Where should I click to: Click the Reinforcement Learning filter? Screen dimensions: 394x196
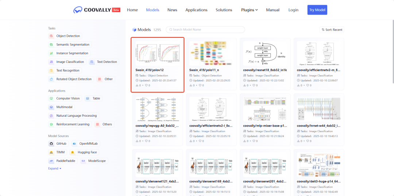point(70,124)
